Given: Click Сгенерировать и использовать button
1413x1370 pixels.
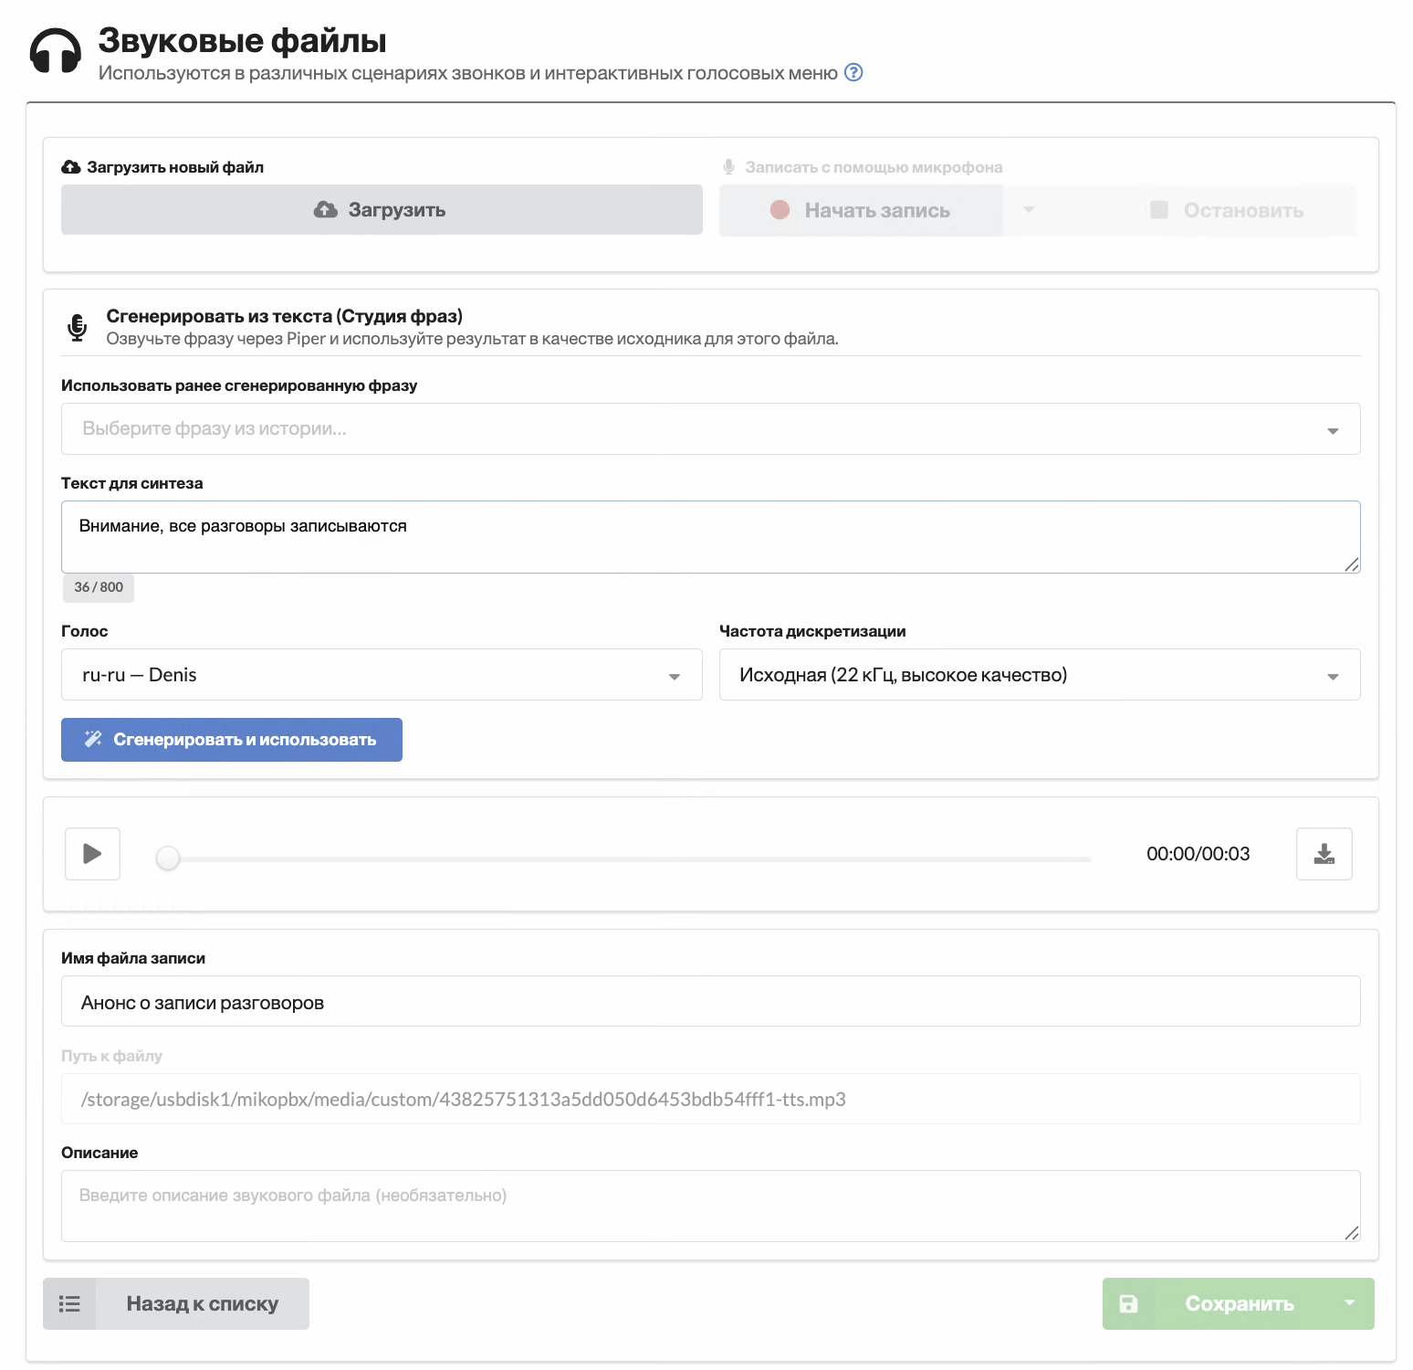Looking at the screenshot, I should tap(232, 740).
